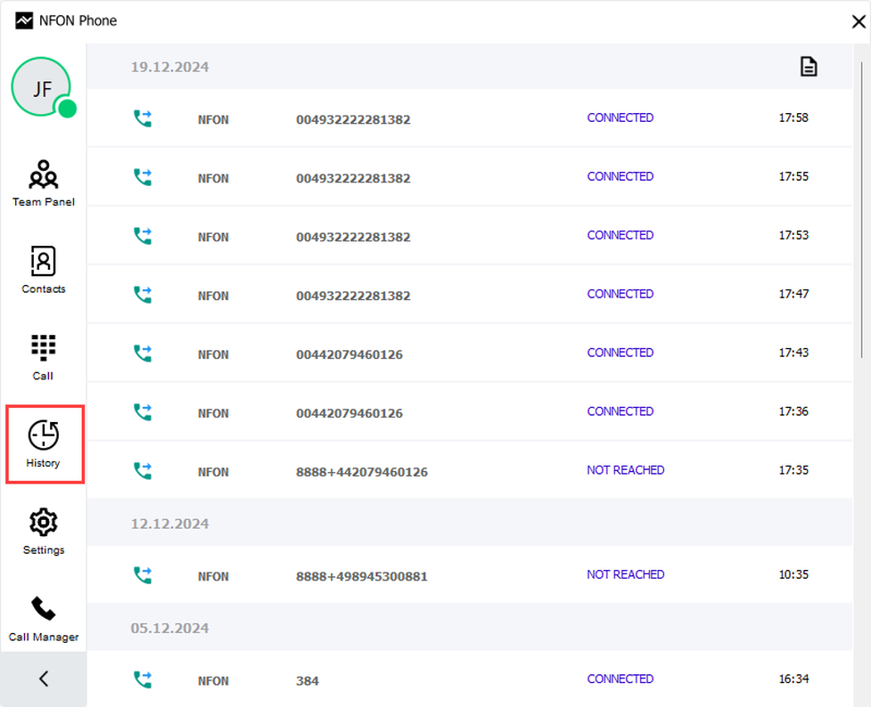Screen dimensions: 871x707
Task: Click NFON name in the 10:35 row
Action: coord(213,577)
